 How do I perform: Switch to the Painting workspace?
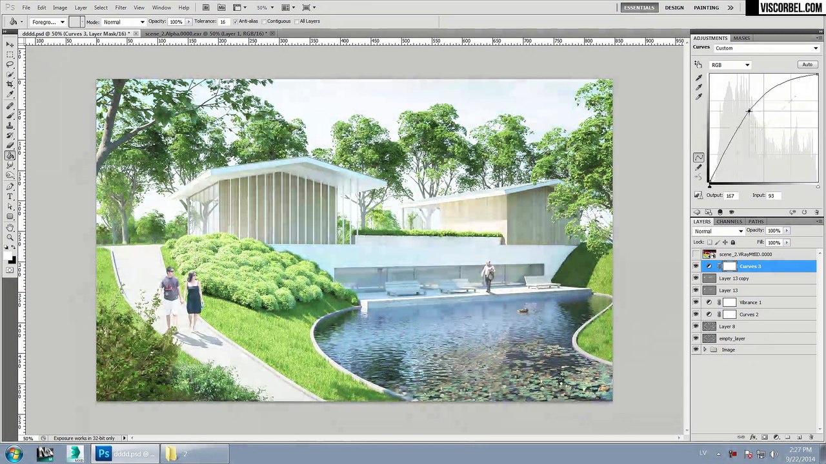click(x=706, y=8)
